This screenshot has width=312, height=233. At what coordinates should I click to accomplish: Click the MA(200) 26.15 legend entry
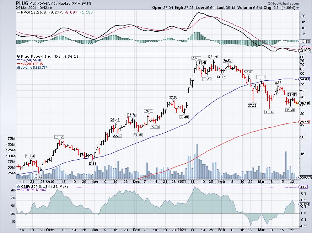(30, 64)
